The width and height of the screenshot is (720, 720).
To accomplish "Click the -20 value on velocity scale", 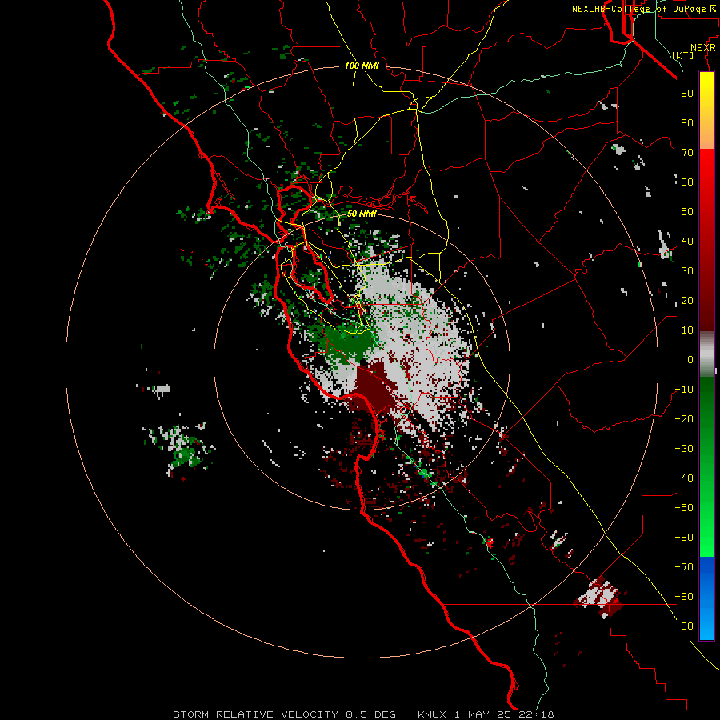I will [684, 418].
